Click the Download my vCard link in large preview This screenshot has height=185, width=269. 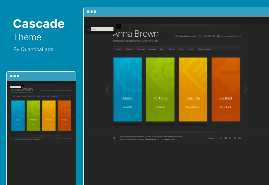(188, 36)
